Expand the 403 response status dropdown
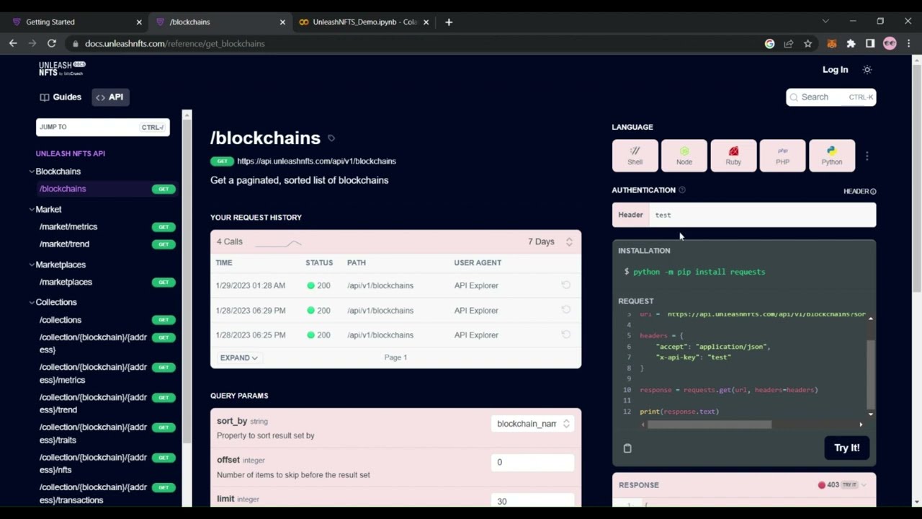Viewport: 922px width, 519px height. click(843, 485)
